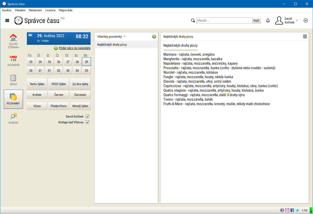Add a new note with green plus

(154, 36)
